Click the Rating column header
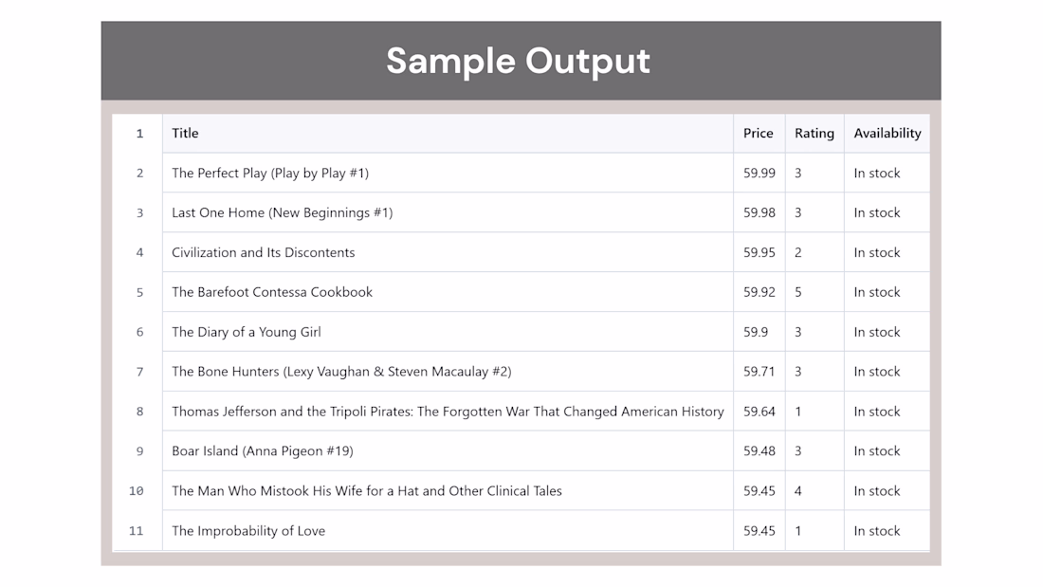The width and height of the screenshot is (1043, 587). tap(814, 133)
